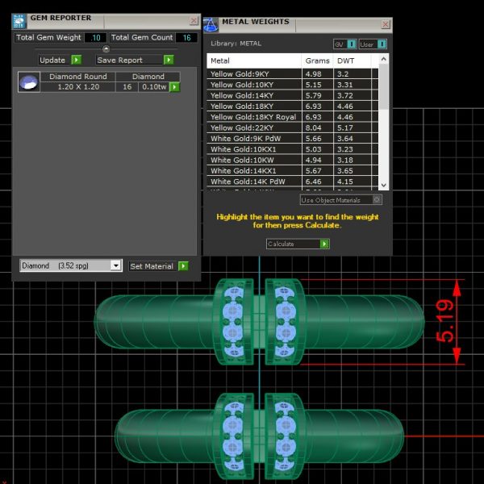This screenshot has width=484, height=484.
Task: Click the 1.20 X 1.20 gem size cell
Action: point(78,87)
